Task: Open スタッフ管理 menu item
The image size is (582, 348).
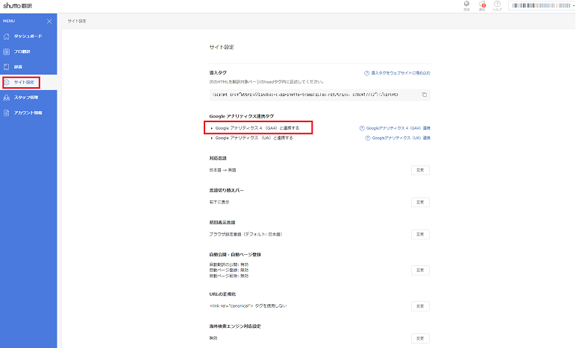Action: click(x=28, y=98)
